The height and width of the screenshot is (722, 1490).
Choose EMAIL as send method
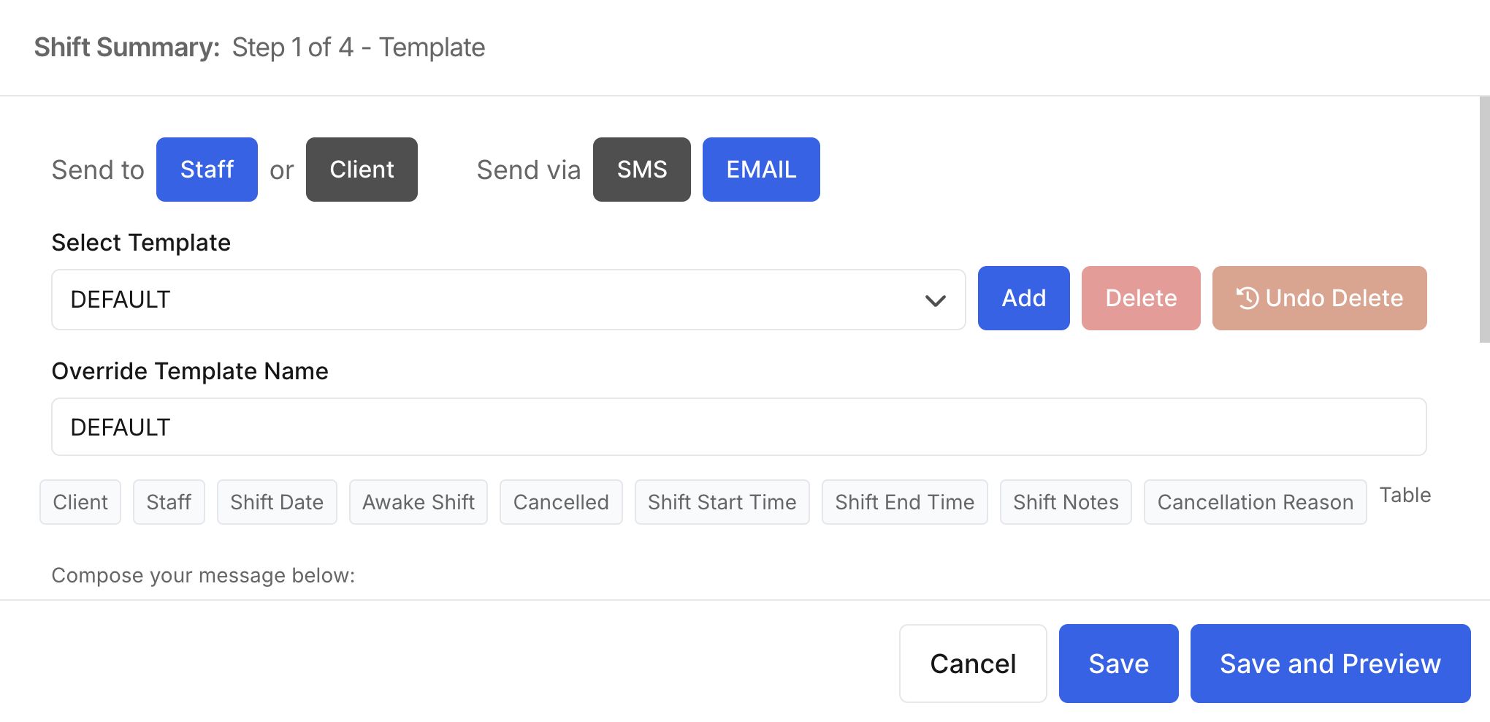point(761,170)
